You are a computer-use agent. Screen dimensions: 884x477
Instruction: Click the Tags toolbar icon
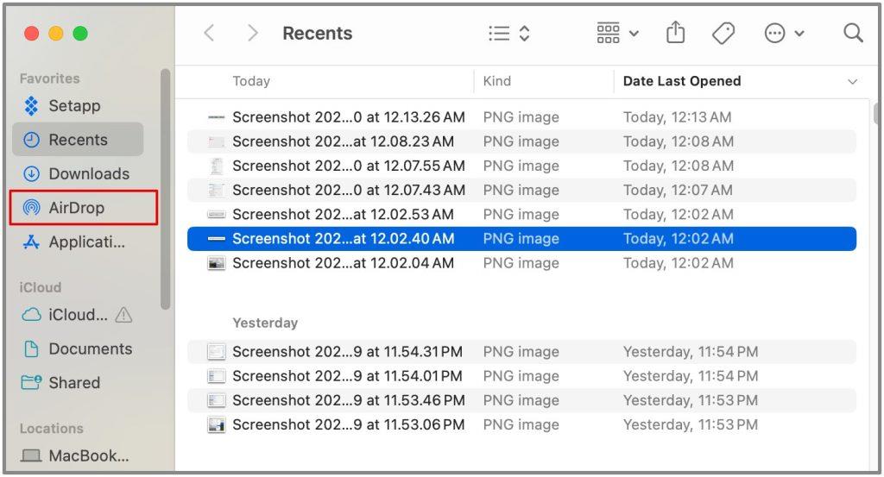tap(723, 34)
